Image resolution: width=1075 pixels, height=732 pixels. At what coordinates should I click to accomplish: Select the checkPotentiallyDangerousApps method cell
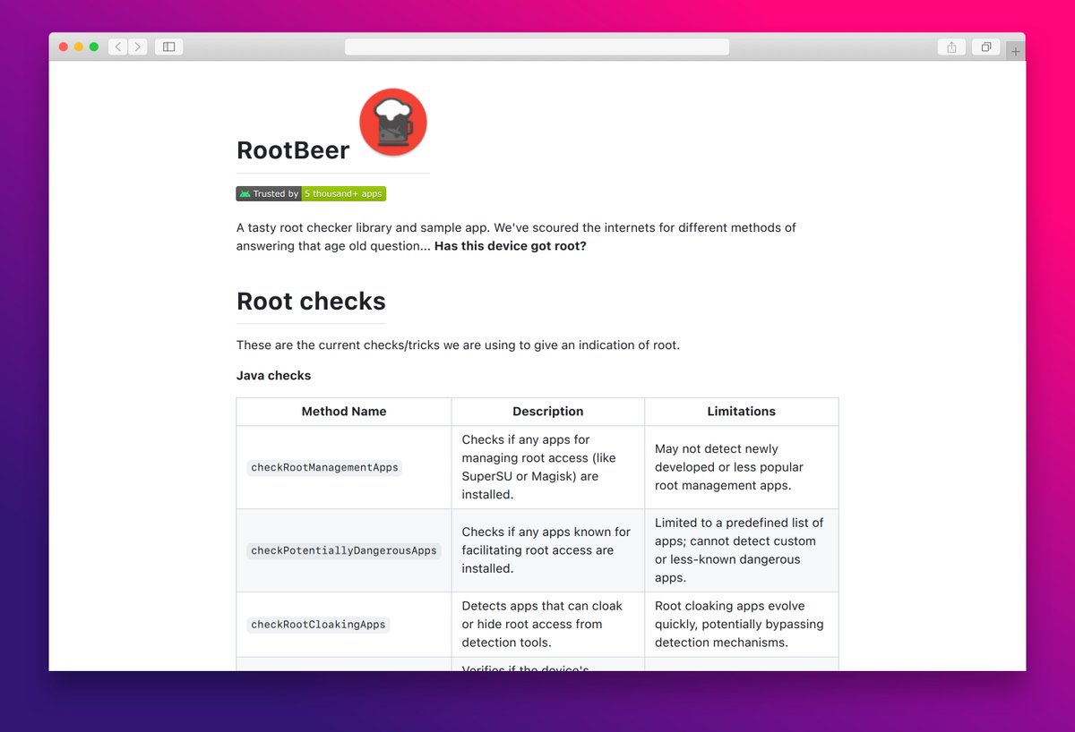(x=344, y=550)
